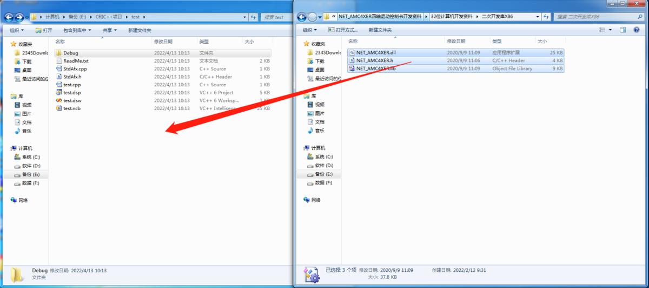Sort by 修改日期 column in left window
Viewport: 649px width, 288px height.
click(163, 41)
